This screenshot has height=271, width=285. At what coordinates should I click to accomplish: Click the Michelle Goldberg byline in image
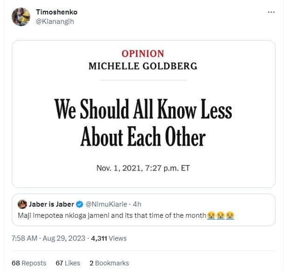coord(143,66)
